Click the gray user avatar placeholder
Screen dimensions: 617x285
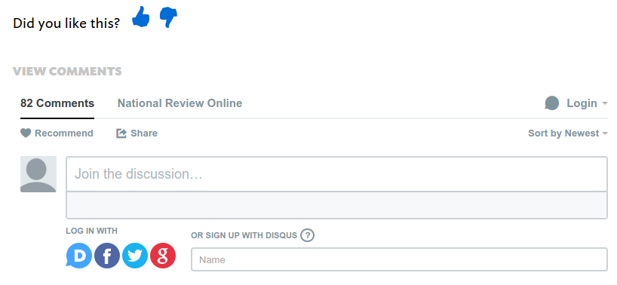pyautogui.click(x=38, y=174)
